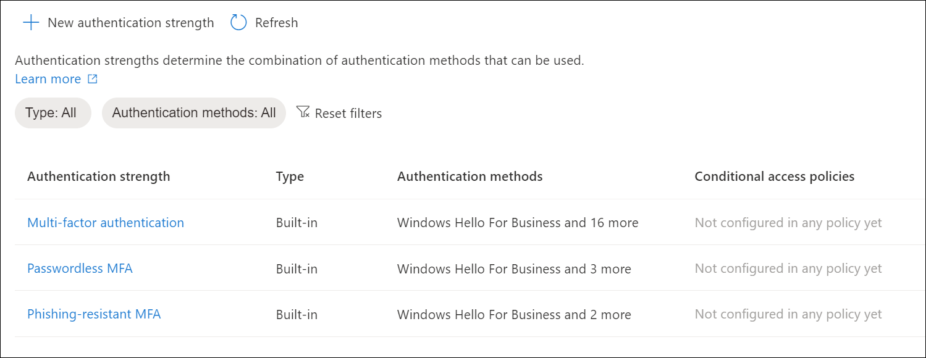The width and height of the screenshot is (926, 358).
Task: Open the Learn more link
Action: pyautogui.click(x=48, y=79)
